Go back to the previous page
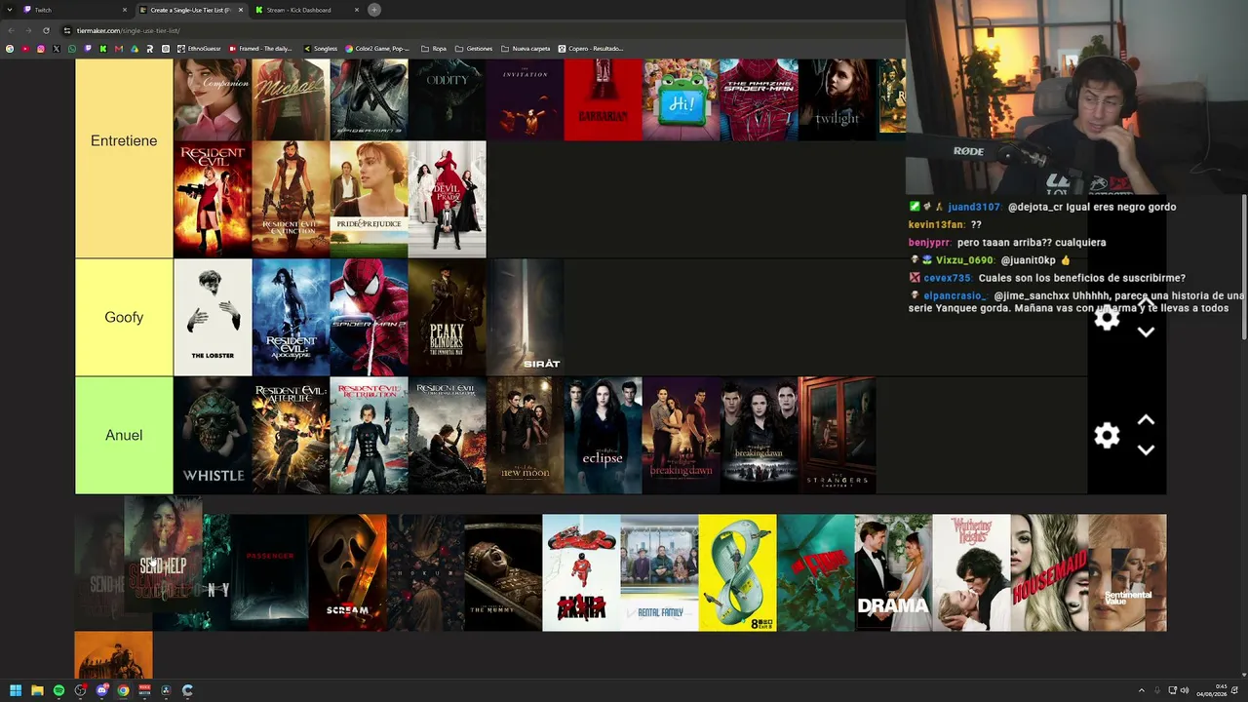Viewport: 1248px width, 702px height. pos(10,30)
